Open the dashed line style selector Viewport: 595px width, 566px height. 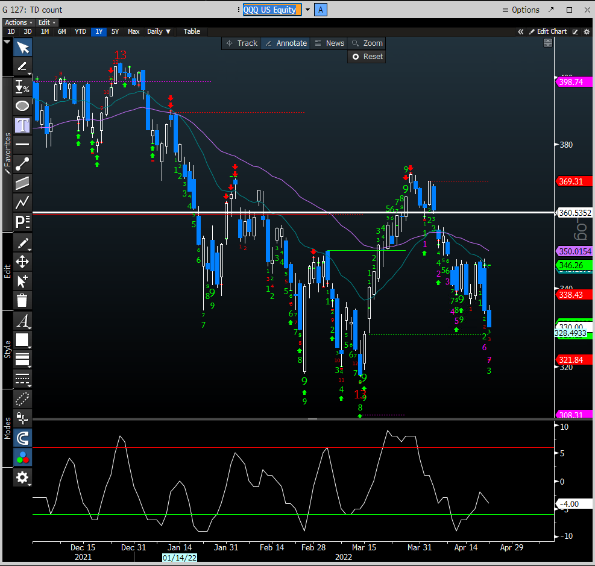click(x=22, y=378)
